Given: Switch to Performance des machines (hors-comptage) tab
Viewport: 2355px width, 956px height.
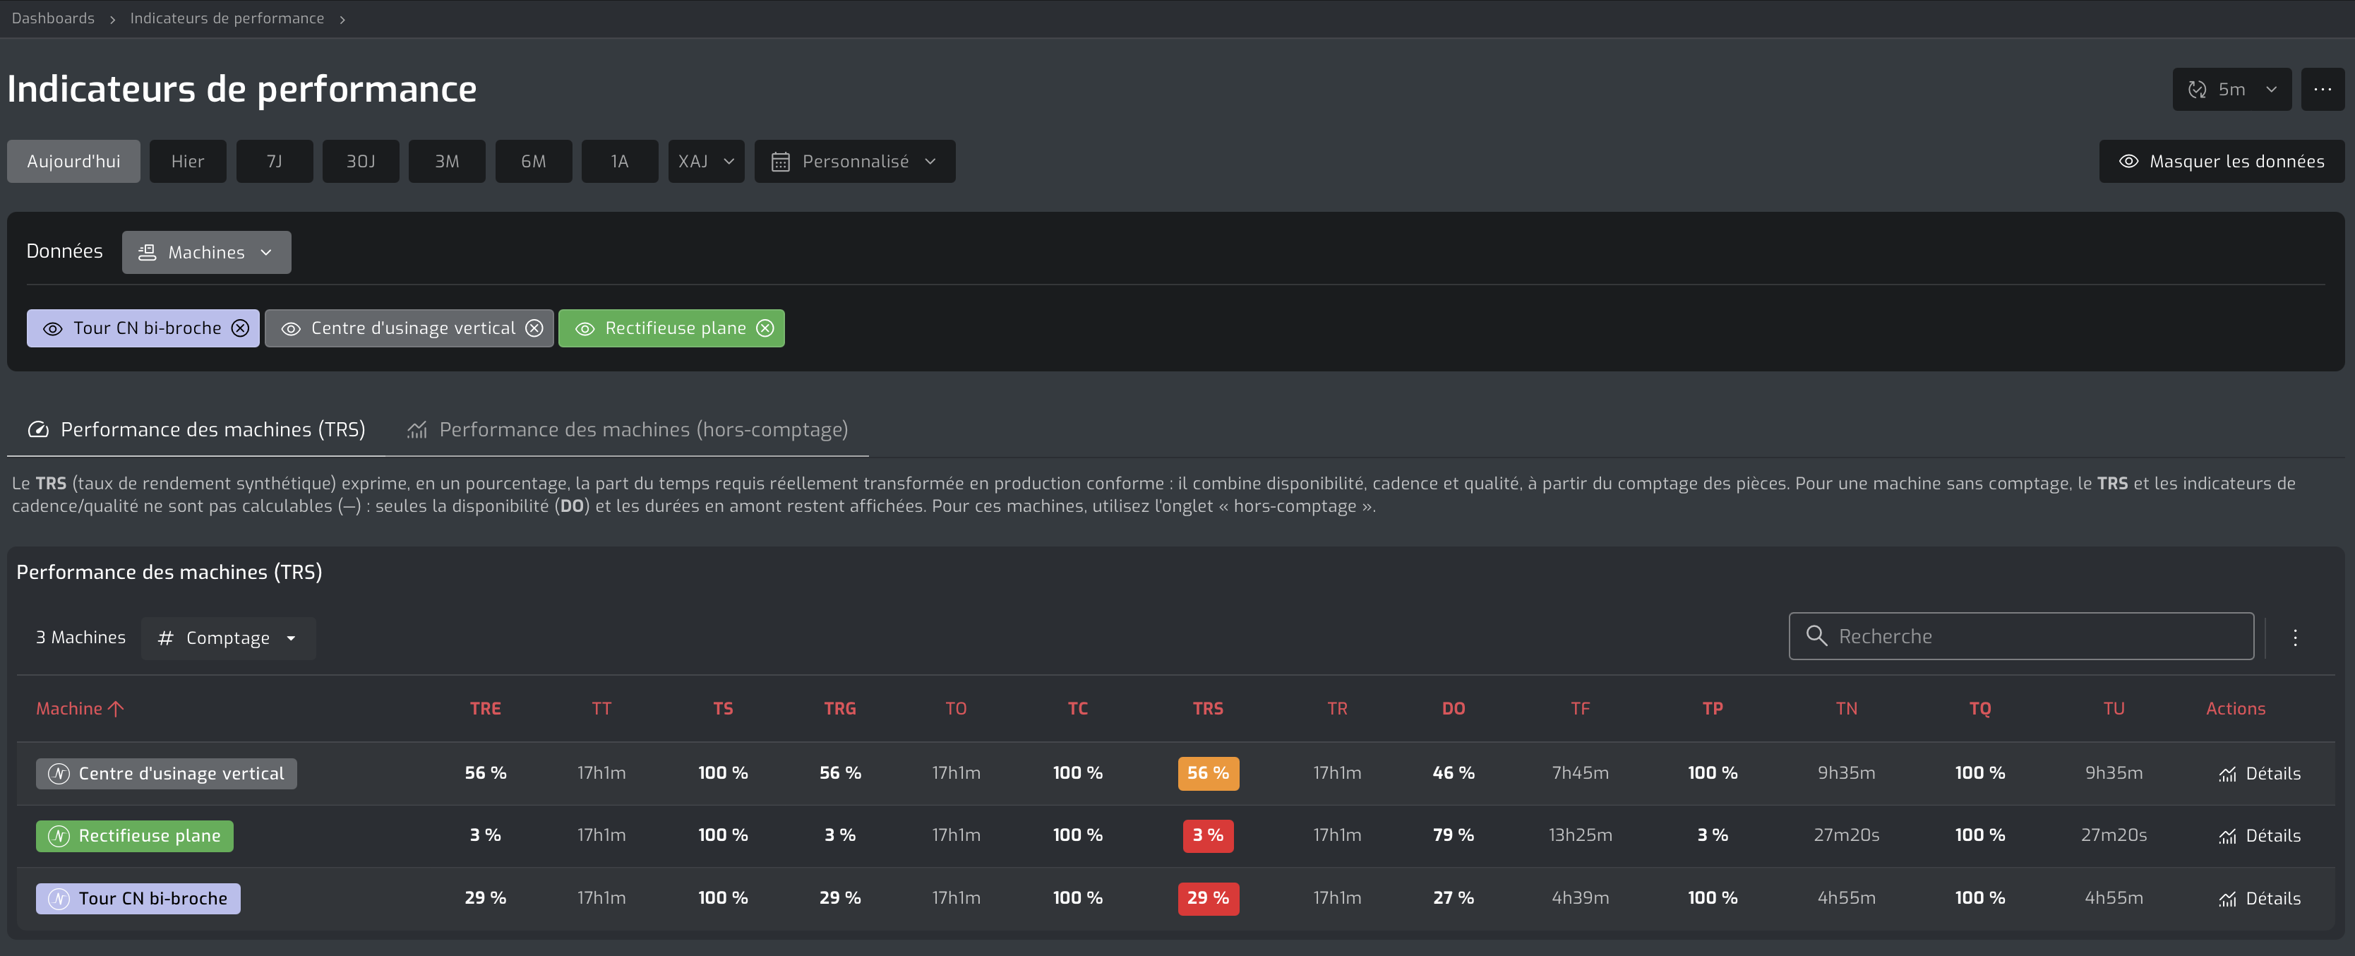Looking at the screenshot, I should pos(627,429).
